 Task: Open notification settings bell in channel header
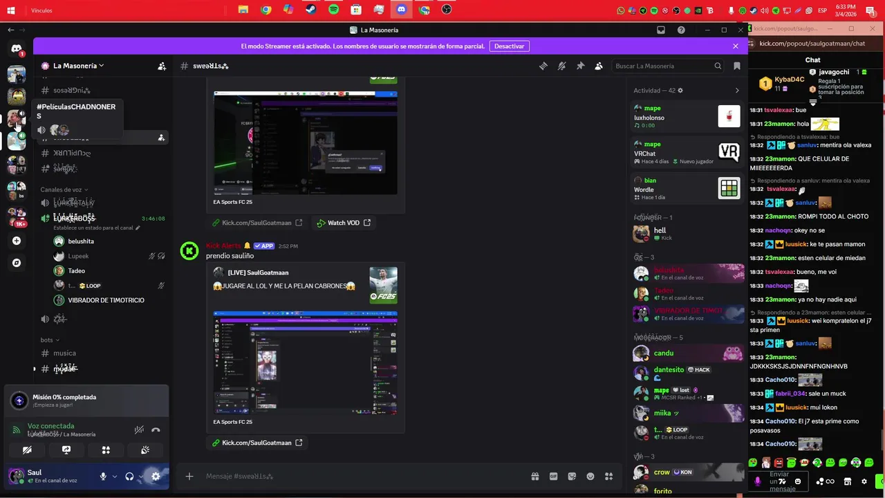561,66
